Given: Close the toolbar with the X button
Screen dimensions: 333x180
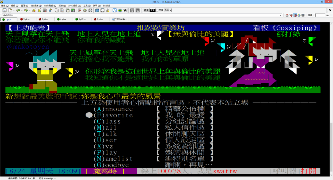Looking at the screenshot, I should (x=330, y=10).
